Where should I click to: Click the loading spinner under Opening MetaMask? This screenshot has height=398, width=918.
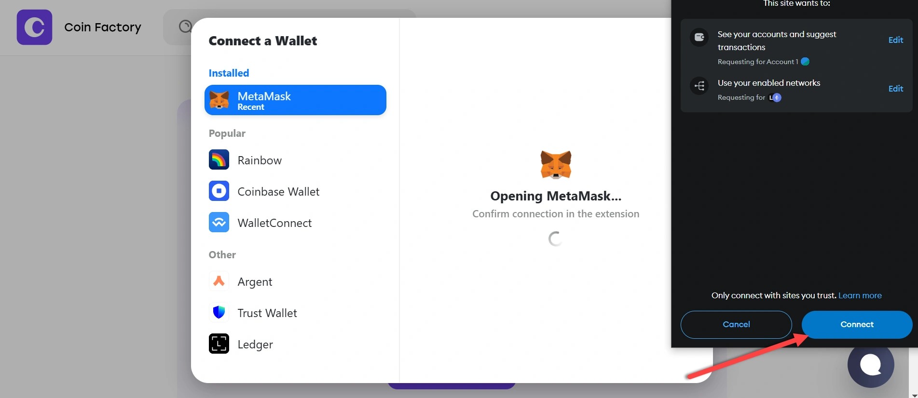[556, 239]
